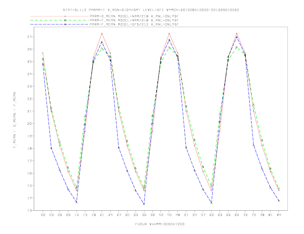Click y-axis tick label 20
The image size is (304, 234).
pyautogui.click(x=30, y=123)
